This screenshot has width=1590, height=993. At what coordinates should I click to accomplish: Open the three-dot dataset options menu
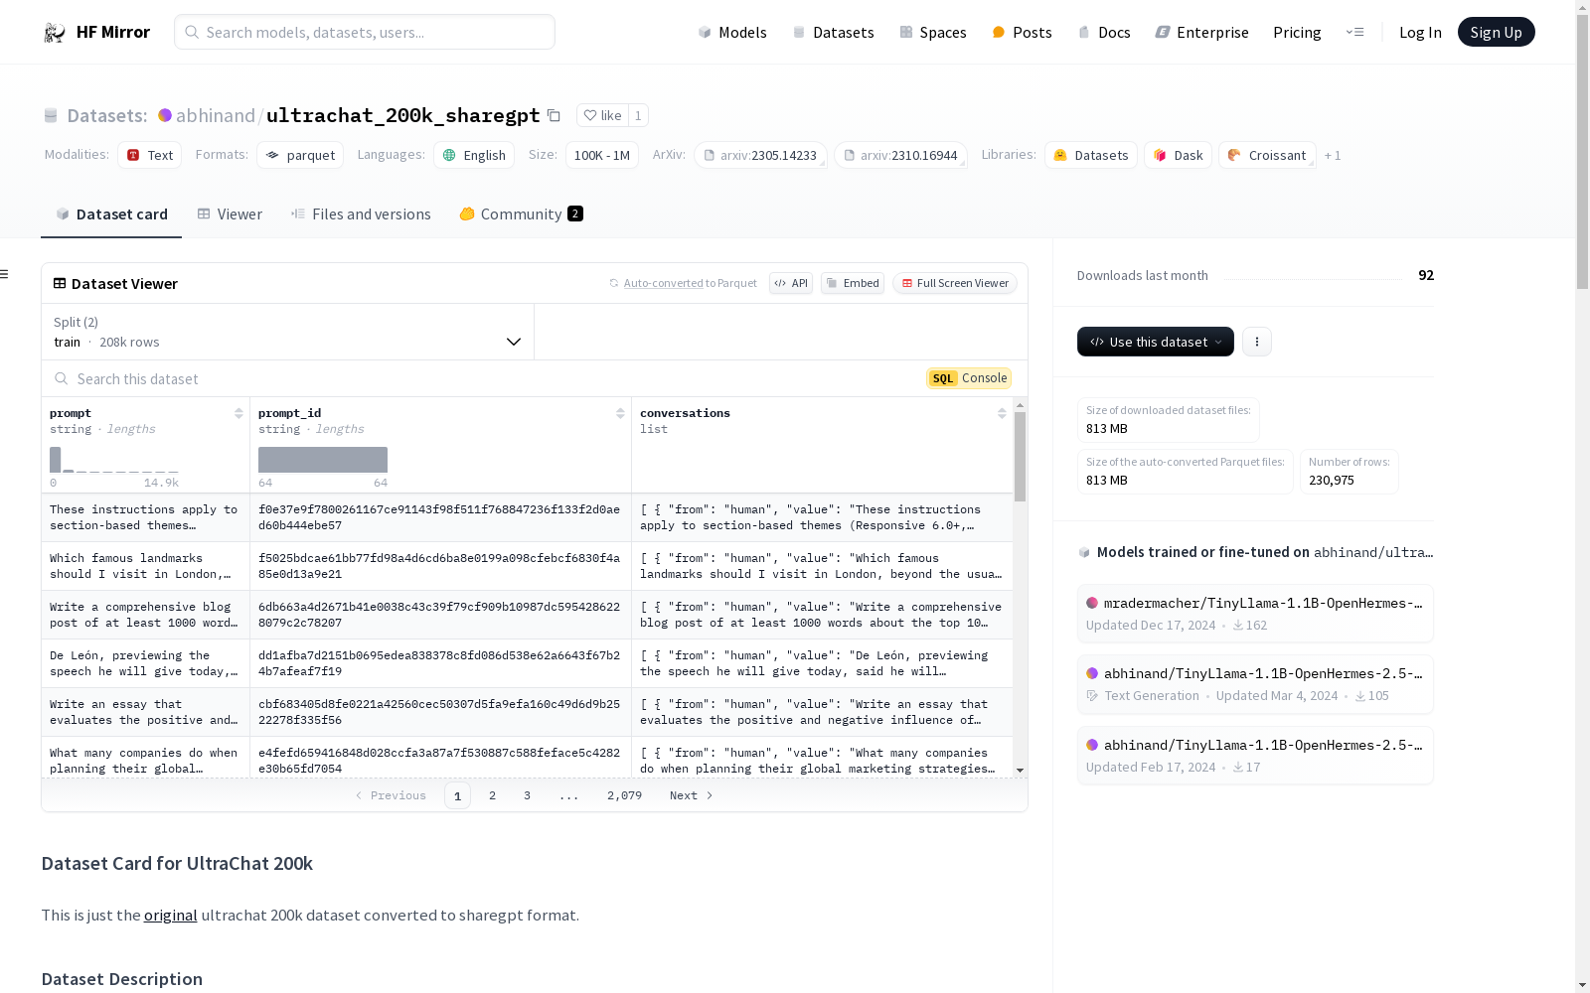(x=1257, y=342)
